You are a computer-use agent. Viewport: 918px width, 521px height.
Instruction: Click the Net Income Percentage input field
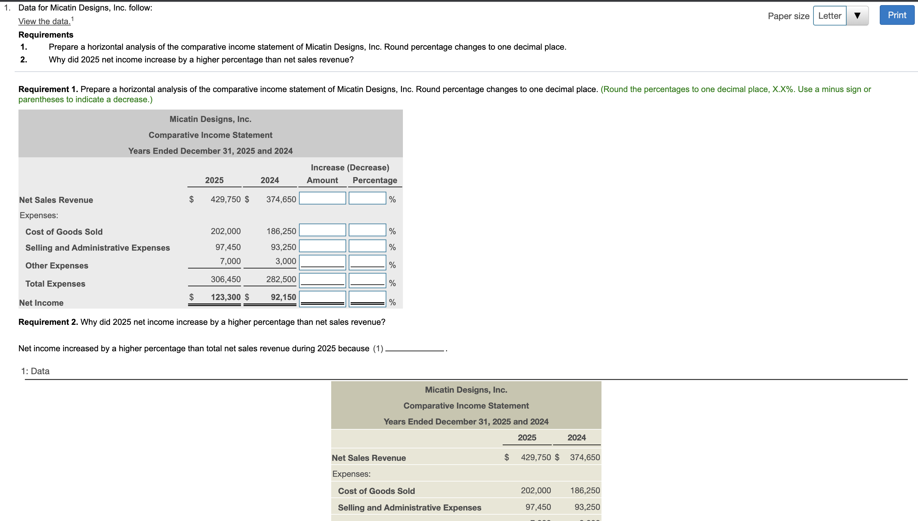click(367, 298)
